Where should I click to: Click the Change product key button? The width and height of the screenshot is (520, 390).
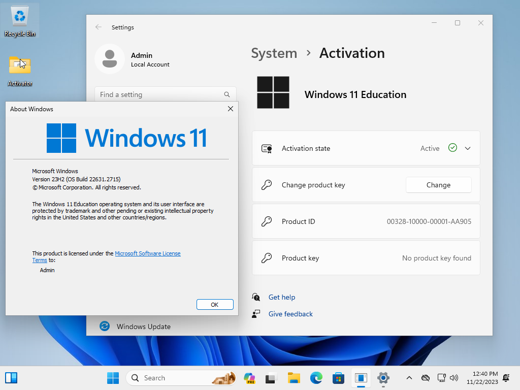pyautogui.click(x=438, y=185)
